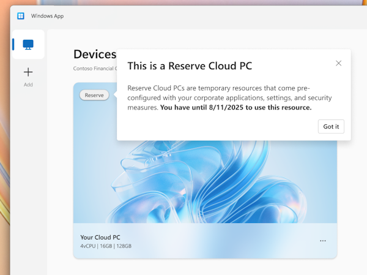Click the Windows App logo in title bar

tap(21, 16)
